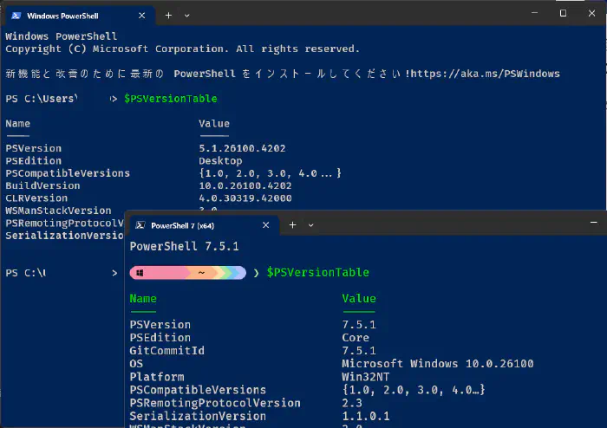Click the GitCommitId row name
The image size is (607, 428).
166,351
